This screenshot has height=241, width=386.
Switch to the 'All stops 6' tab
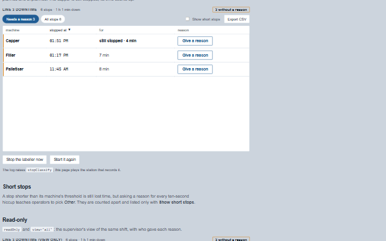point(53,19)
